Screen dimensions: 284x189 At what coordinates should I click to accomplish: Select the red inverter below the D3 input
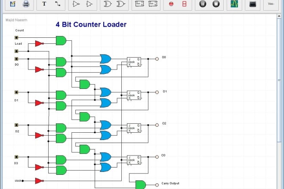[39, 167]
